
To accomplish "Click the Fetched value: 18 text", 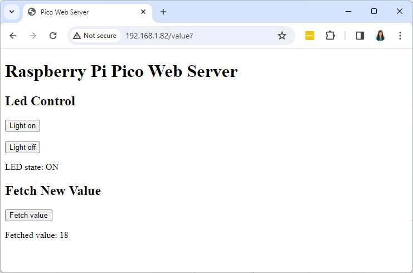I will [x=37, y=235].
